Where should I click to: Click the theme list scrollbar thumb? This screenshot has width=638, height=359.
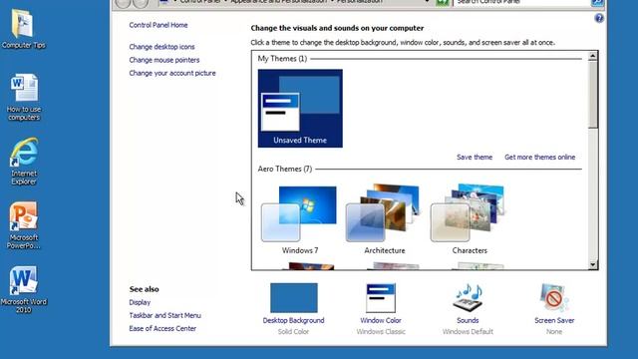593,95
